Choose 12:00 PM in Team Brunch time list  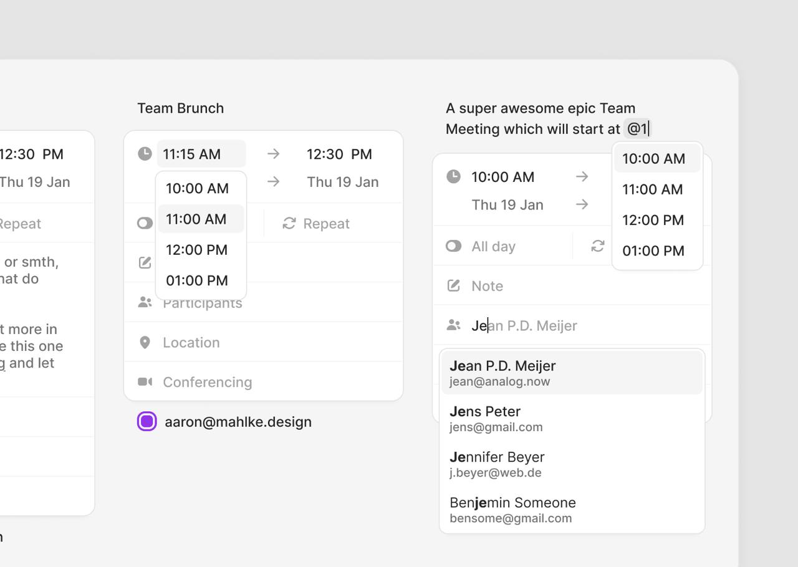tap(201, 250)
